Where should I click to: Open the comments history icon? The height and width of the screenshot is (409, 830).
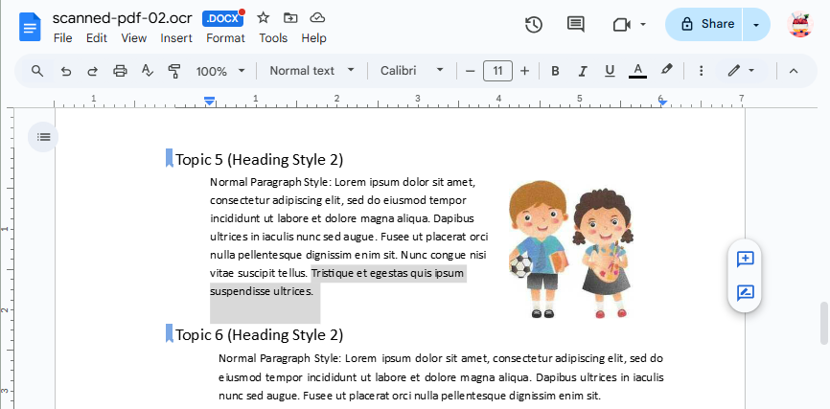575,24
